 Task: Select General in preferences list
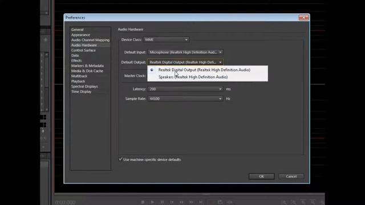pos(78,30)
